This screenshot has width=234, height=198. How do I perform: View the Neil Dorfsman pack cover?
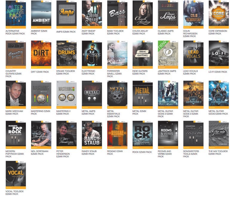(x=41, y=135)
